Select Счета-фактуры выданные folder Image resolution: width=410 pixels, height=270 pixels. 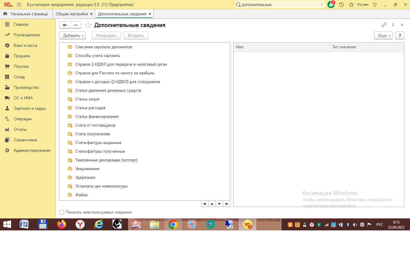(98, 142)
